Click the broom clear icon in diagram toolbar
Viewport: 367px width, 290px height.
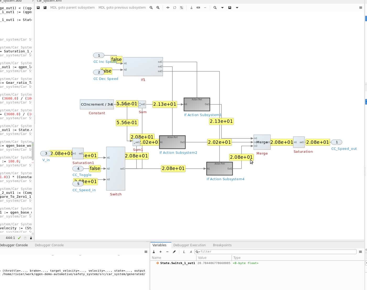coord(191,8)
